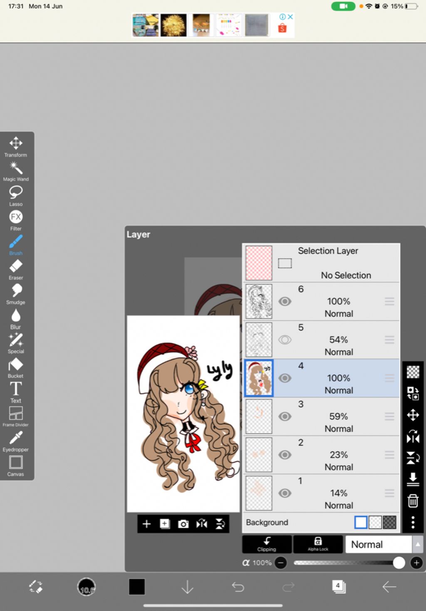426x611 pixels.
Task: Click the checkerboard clear layer icon
Action: coord(413,372)
